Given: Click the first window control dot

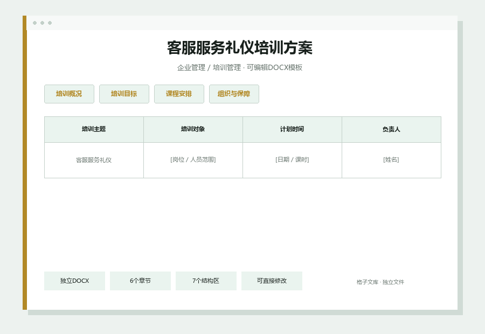Looking at the screenshot, I should [x=34, y=23].
